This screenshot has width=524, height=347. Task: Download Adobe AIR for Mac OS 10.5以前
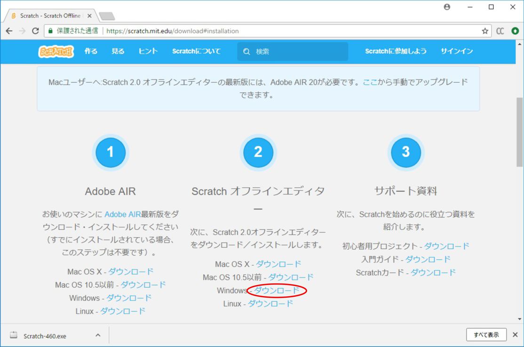pyautogui.click(x=143, y=285)
